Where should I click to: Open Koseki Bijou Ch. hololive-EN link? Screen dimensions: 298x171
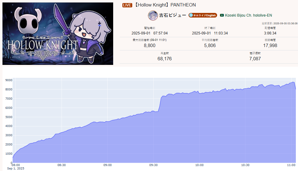[x=248, y=15]
